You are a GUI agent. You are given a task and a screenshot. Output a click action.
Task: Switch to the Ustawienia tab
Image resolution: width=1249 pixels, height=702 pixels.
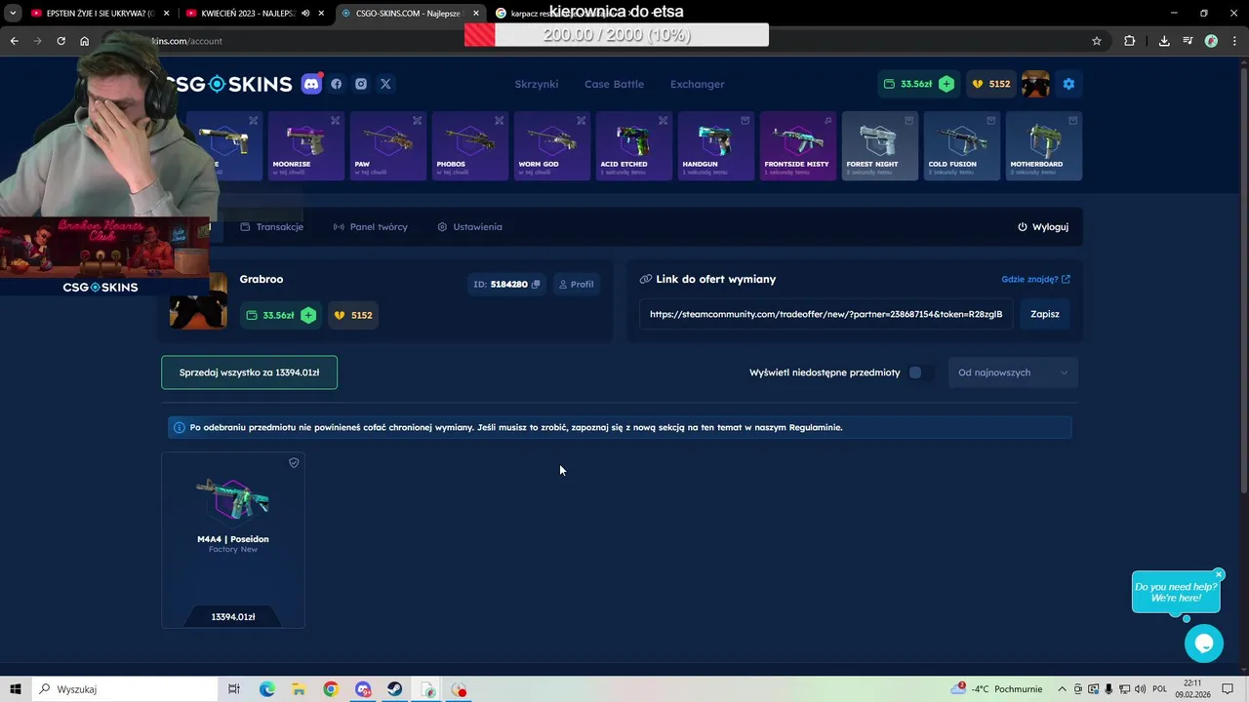pos(470,227)
